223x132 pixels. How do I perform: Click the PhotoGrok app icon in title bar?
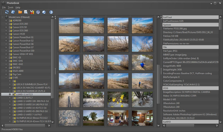[3, 3]
